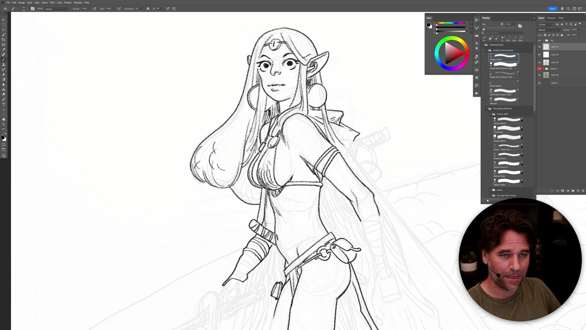Screen dimensions: 586x330
Task: Toggle visibility of Group 1
Action: point(539,69)
